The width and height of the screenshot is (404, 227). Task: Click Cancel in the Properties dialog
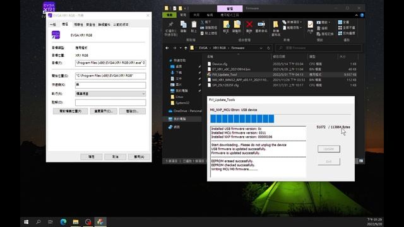click(x=115, y=156)
